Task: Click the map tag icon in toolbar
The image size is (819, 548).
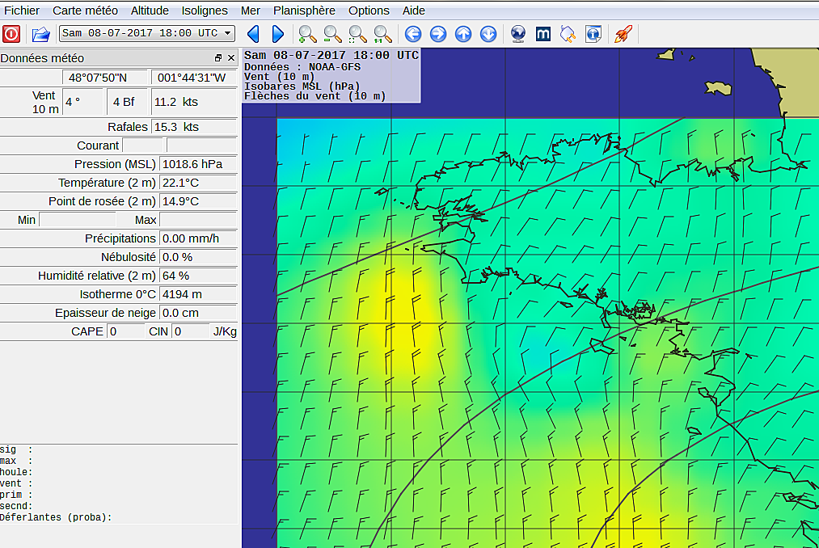Action: [568, 35]
